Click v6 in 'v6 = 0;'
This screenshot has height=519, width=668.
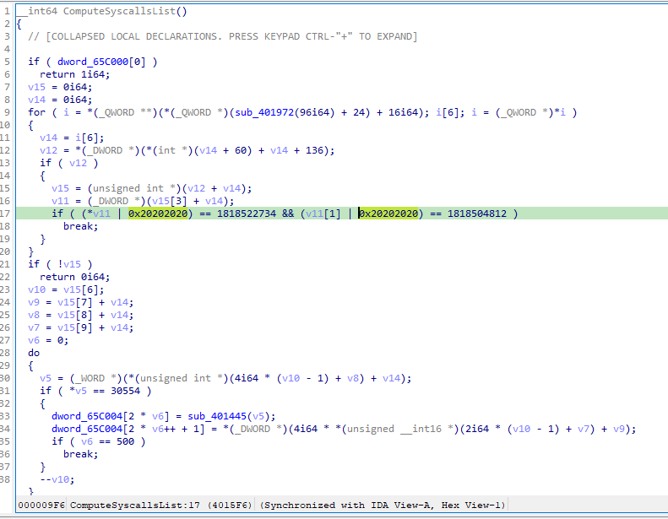click(x=34, y=340)
